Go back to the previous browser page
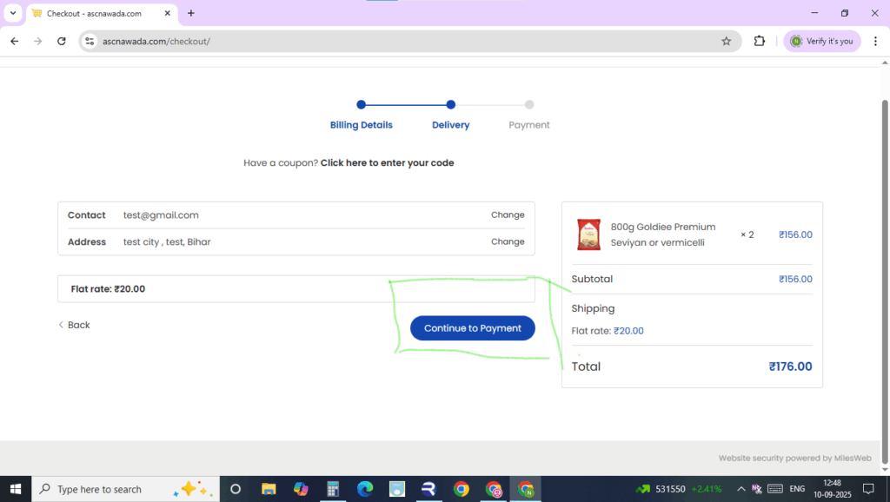The width and height of the screenshot is (890, 502). (x=14, y=41)
